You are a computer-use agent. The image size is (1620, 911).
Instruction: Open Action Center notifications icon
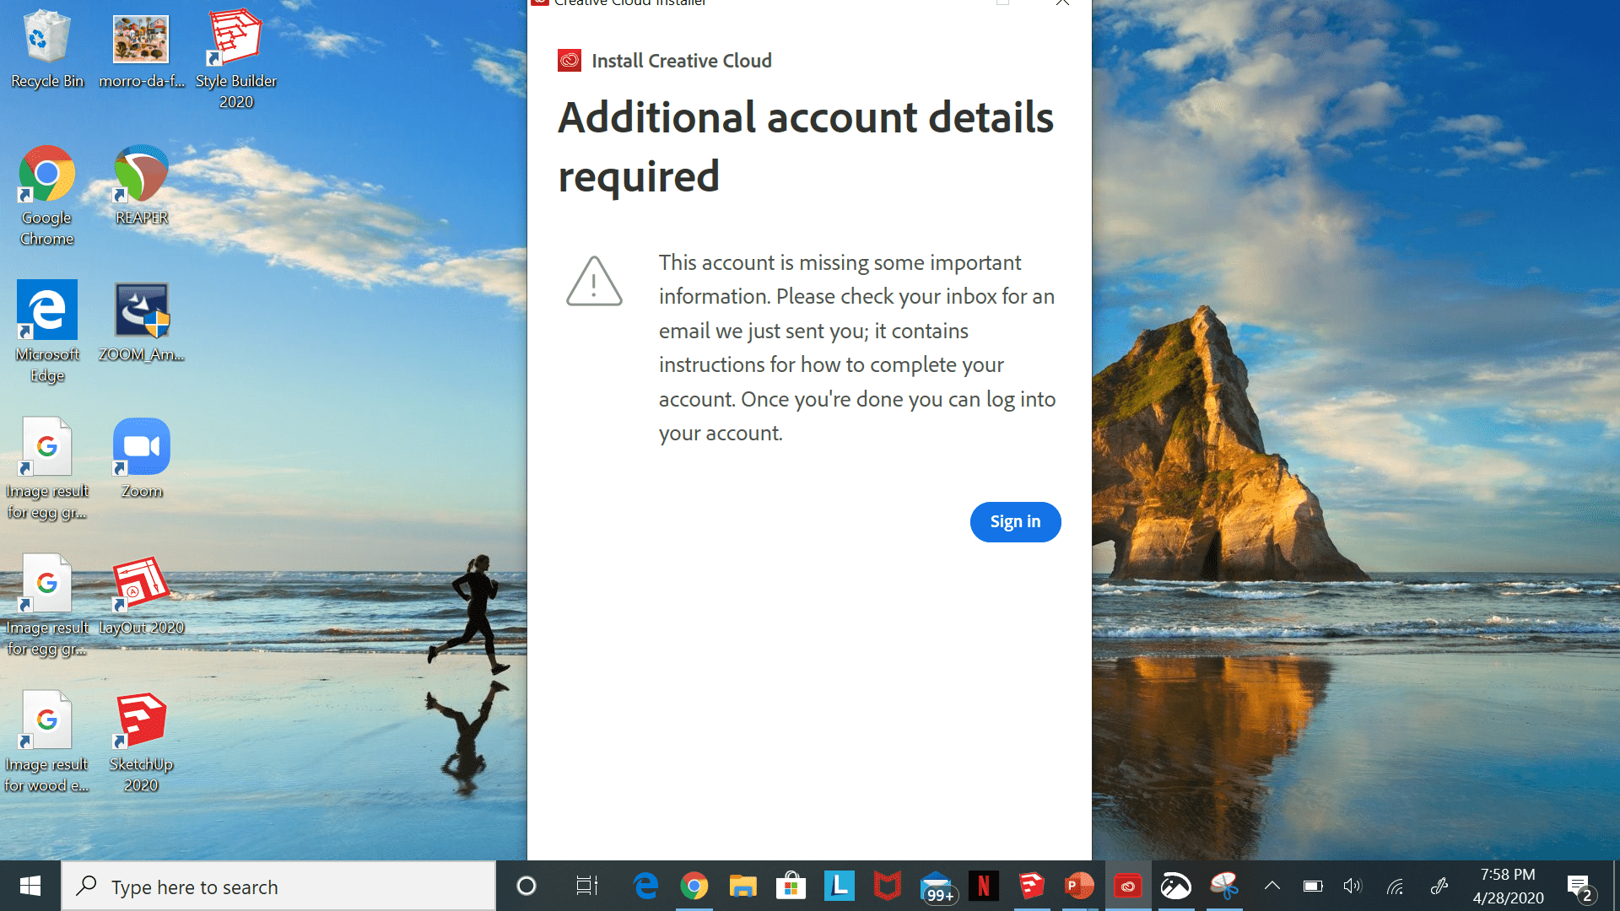point(1579,887)
